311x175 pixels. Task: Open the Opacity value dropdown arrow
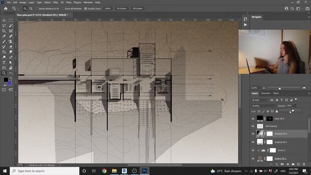(295, 106)
